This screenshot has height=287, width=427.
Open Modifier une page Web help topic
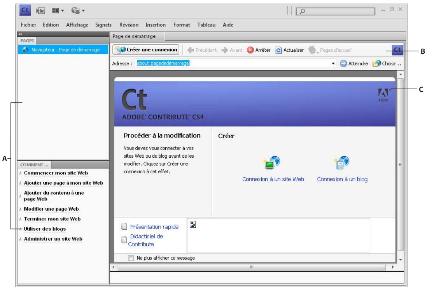click(51, 209)
